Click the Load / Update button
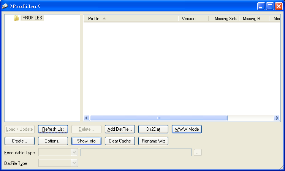The height and width of the screenshot is (171, 285). click(x=19, y=129)
